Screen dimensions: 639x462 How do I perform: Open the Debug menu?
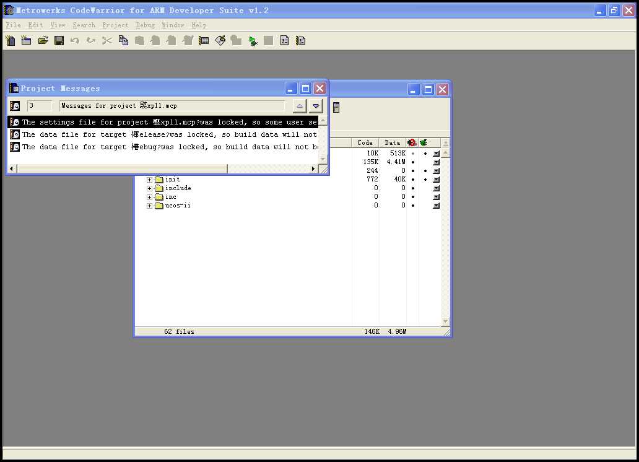[x=145, y=25]
